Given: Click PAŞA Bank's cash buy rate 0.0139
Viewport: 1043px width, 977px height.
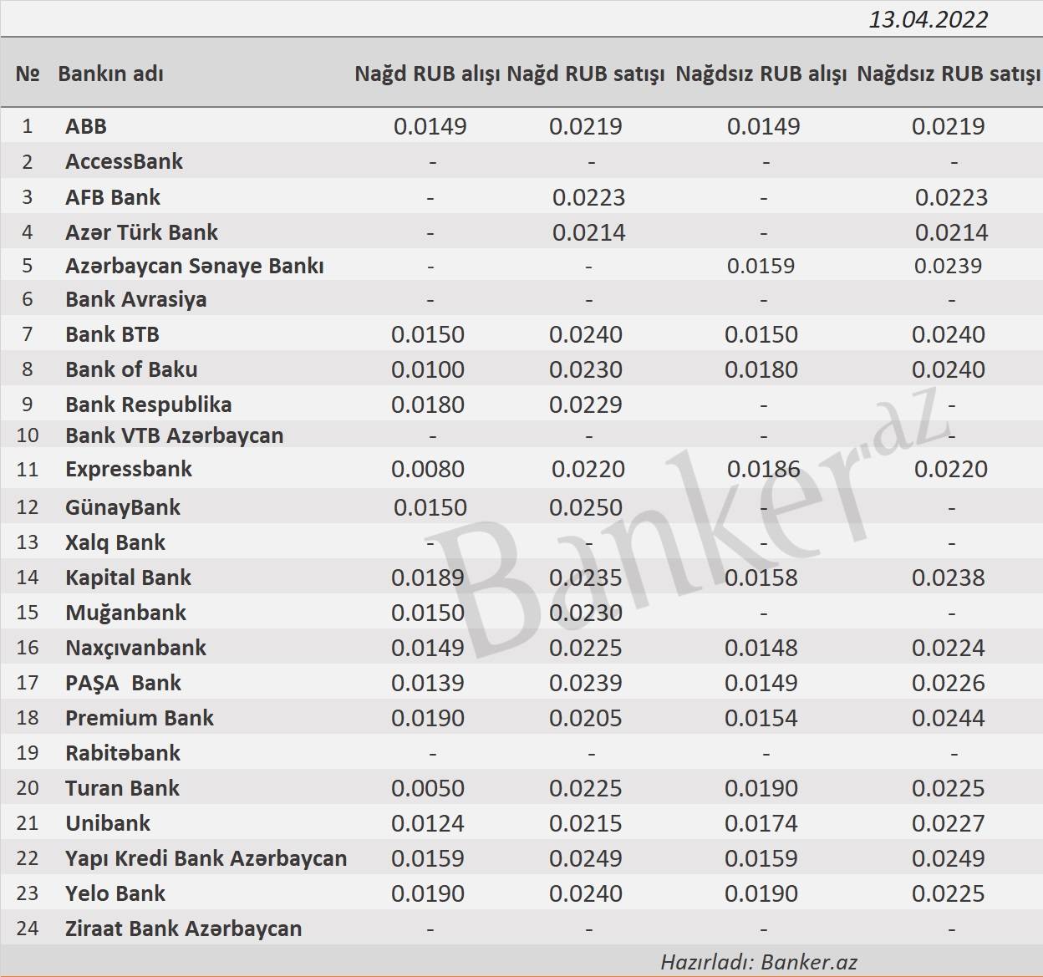Looking at the screenshot, I should (428, 683).
